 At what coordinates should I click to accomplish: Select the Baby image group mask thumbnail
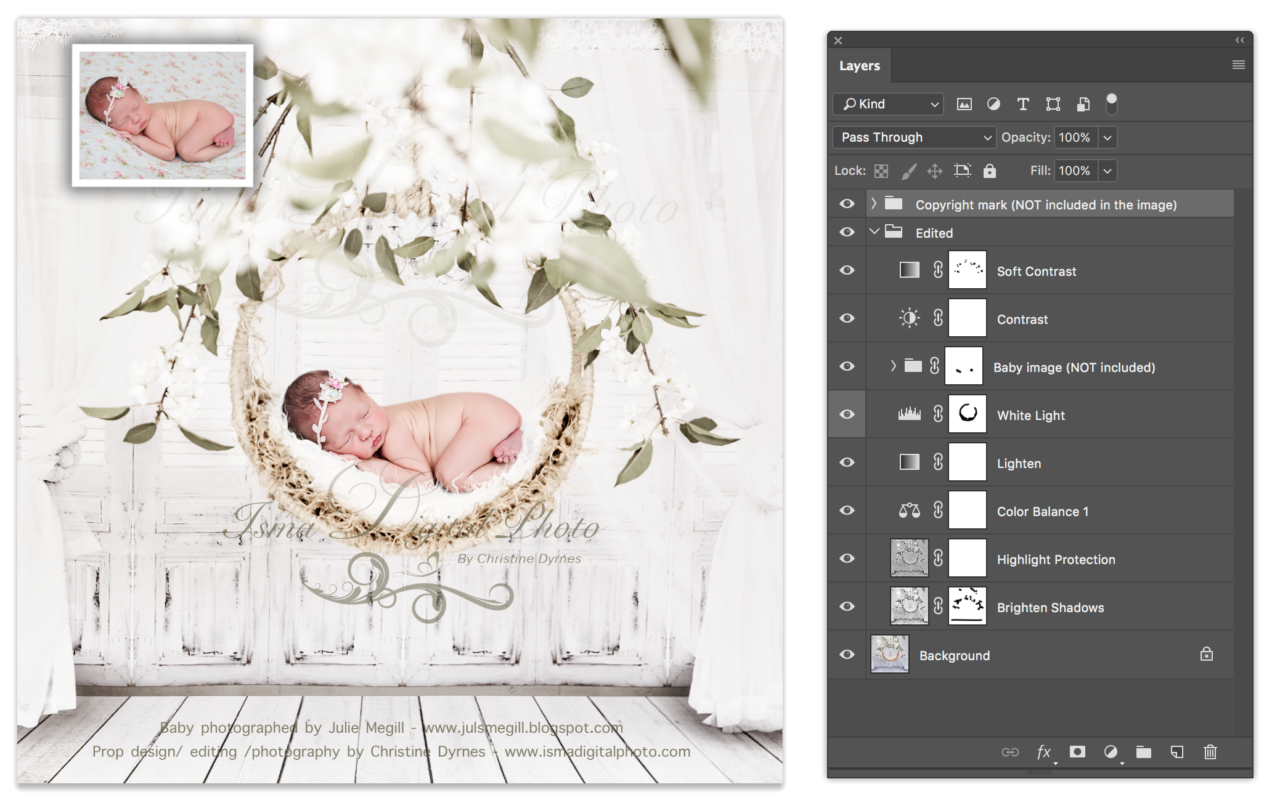pyautogui.click(x=963, y=366)
